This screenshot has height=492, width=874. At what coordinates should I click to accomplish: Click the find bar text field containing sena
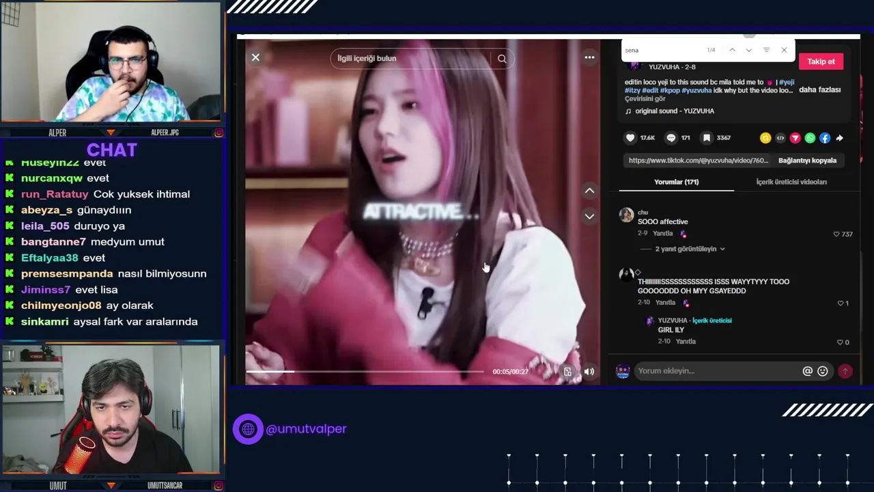(x=662, y=50)
